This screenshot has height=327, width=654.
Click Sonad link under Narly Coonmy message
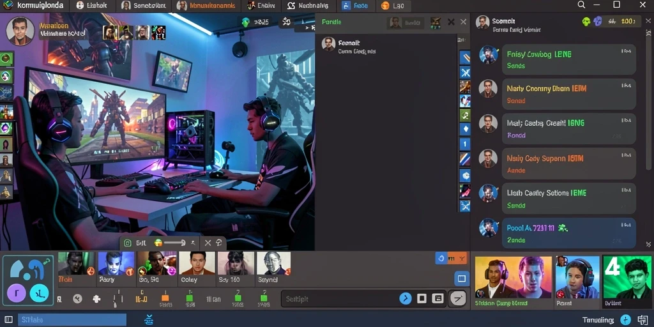click(515, 100)
